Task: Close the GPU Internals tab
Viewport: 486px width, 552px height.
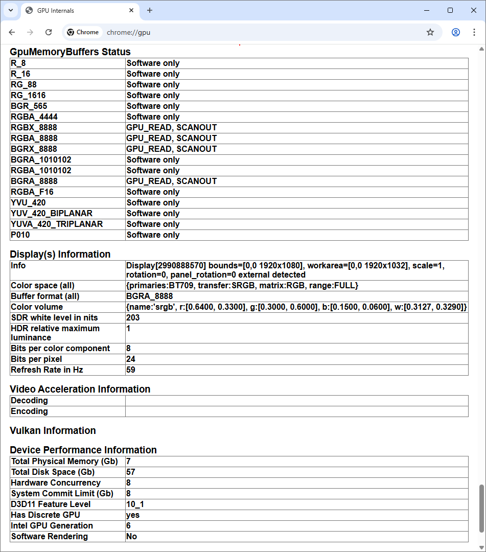Action: coord(131,11)
